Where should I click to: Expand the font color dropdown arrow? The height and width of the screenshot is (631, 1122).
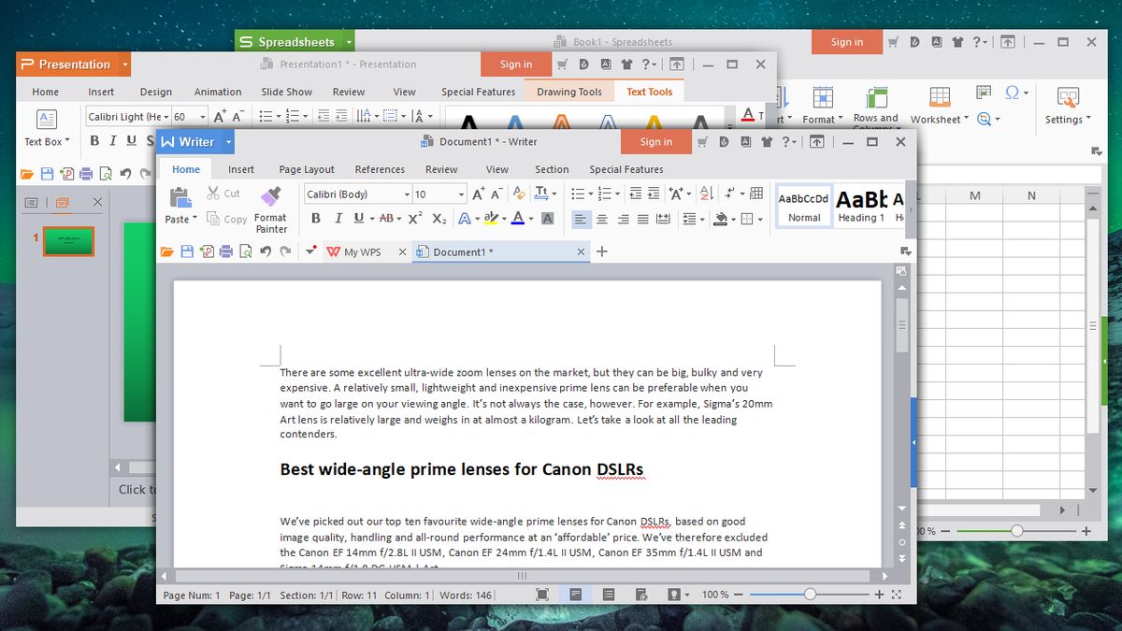point(531,218)
